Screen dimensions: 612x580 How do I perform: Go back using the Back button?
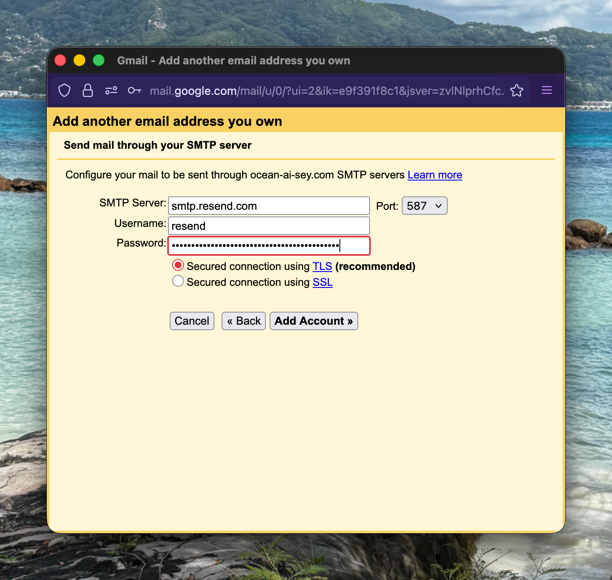[243, 321]
